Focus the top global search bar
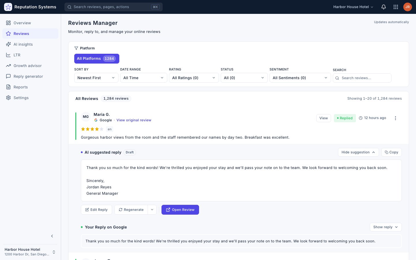This screenshot has width=416, height=260. click(114, 7)
